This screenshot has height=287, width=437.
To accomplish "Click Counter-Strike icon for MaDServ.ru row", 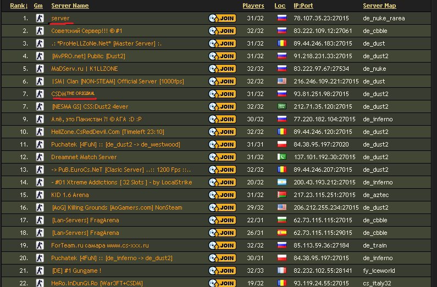I will click(x=40, y=69).
